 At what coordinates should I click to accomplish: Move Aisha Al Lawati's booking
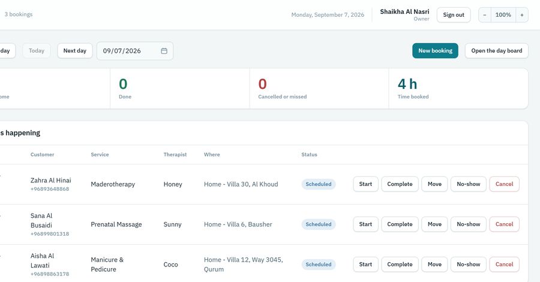click(x=434, y=265)
